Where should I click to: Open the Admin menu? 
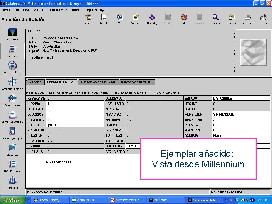pos(76,10)
